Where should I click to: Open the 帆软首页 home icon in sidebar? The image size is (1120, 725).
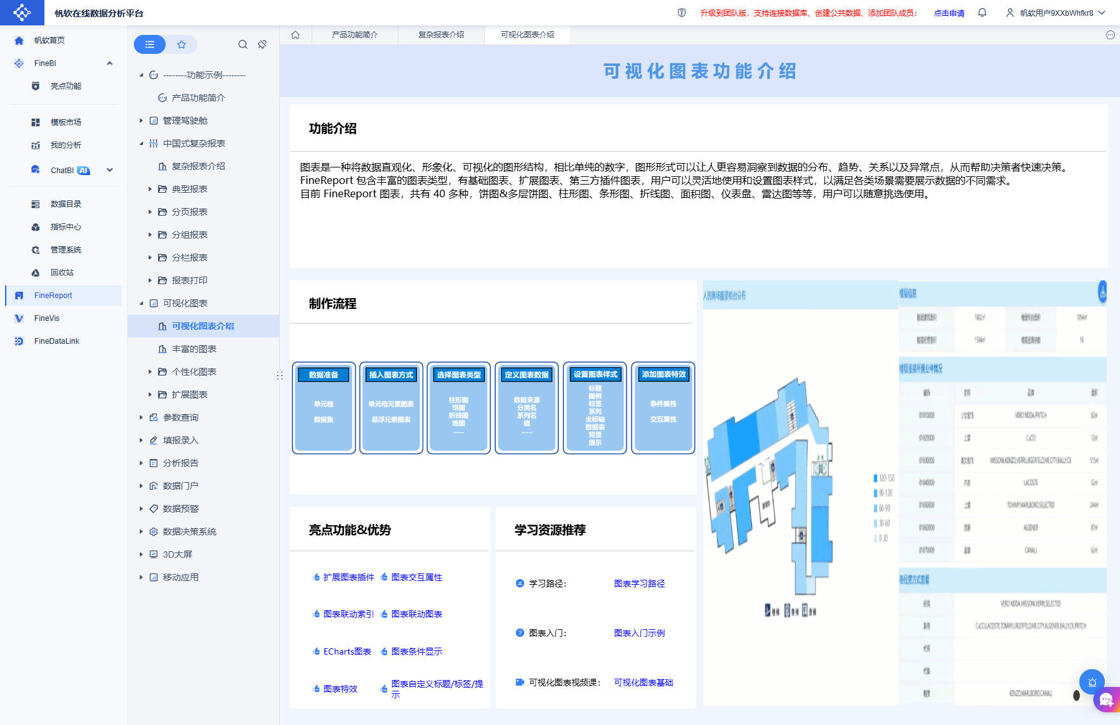pos(19,41)
